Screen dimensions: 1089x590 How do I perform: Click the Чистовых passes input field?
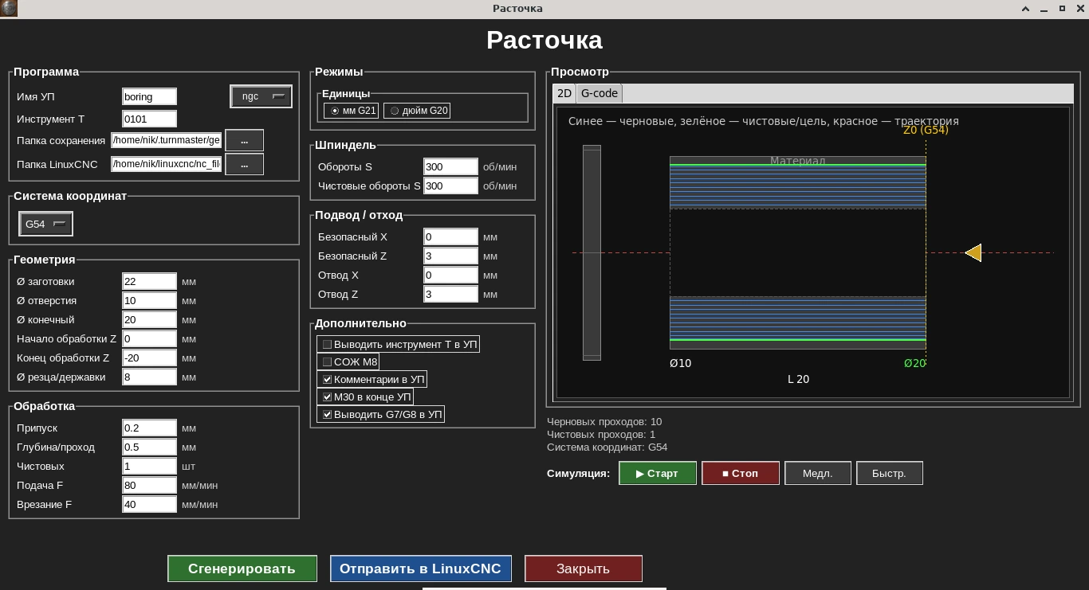click(x=150, y=466)
